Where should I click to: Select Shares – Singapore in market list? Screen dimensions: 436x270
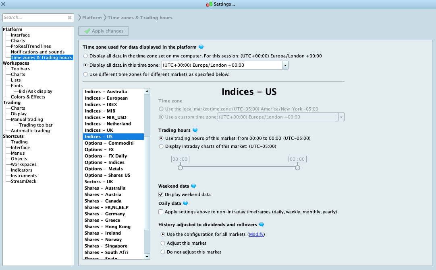pos(114,246)
